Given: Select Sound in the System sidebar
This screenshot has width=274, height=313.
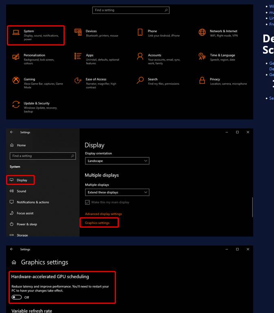Looking at the screenshot, I should (21, 191).
